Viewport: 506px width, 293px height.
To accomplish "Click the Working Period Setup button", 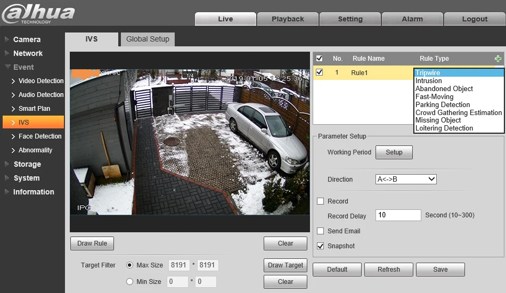I will 394,152.
